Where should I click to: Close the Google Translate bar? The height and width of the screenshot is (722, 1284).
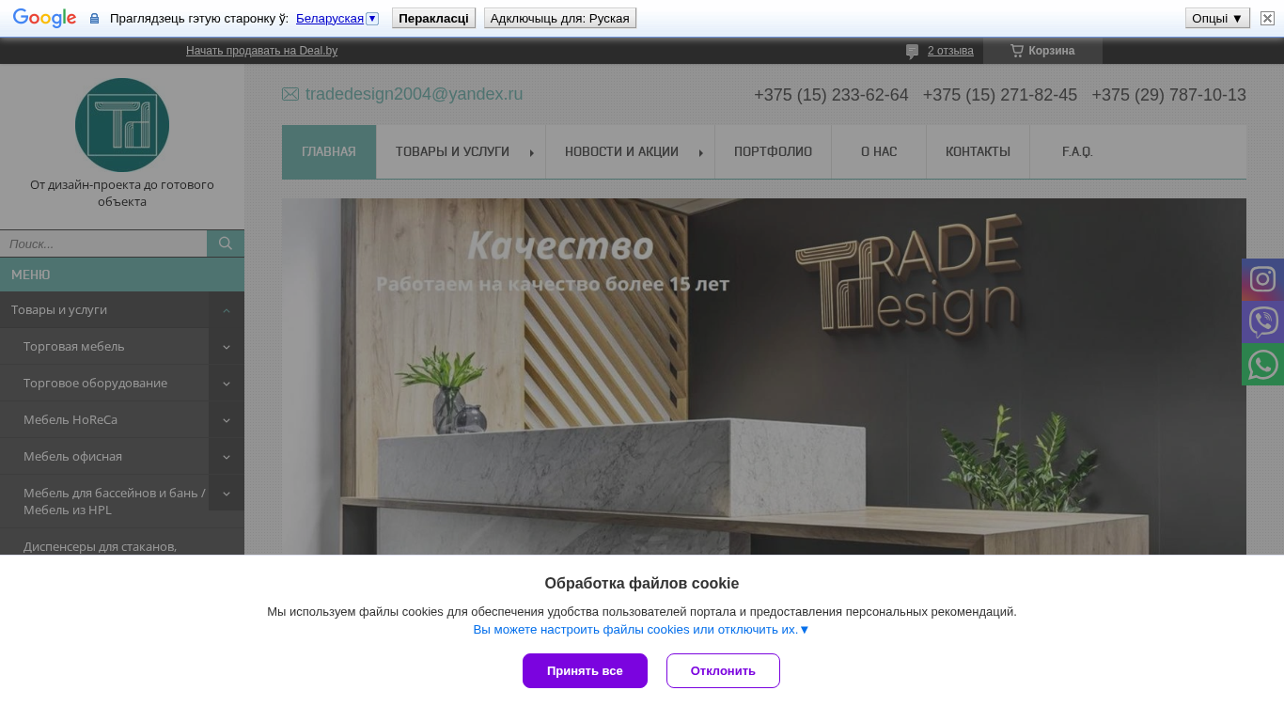[x=1267, y=18]
